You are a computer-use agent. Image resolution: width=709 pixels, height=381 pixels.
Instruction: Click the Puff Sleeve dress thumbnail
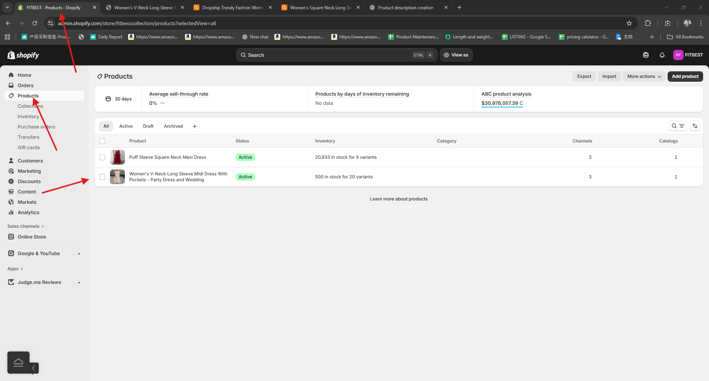pos(117,157)
